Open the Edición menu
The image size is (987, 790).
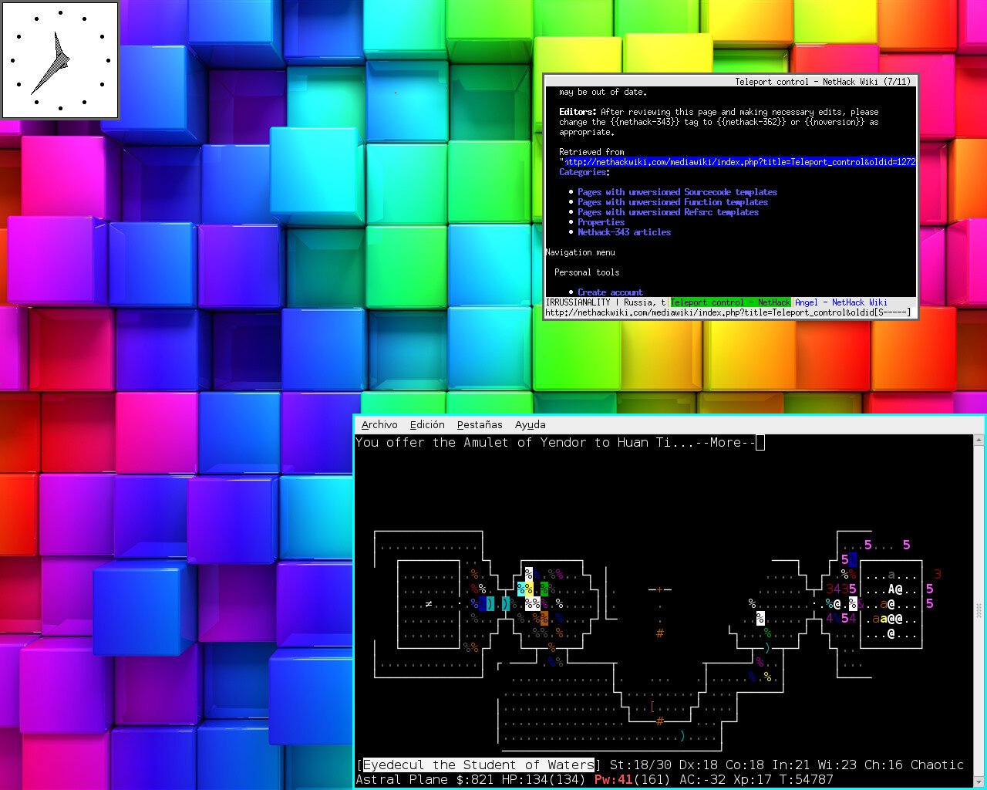[427, 424]
